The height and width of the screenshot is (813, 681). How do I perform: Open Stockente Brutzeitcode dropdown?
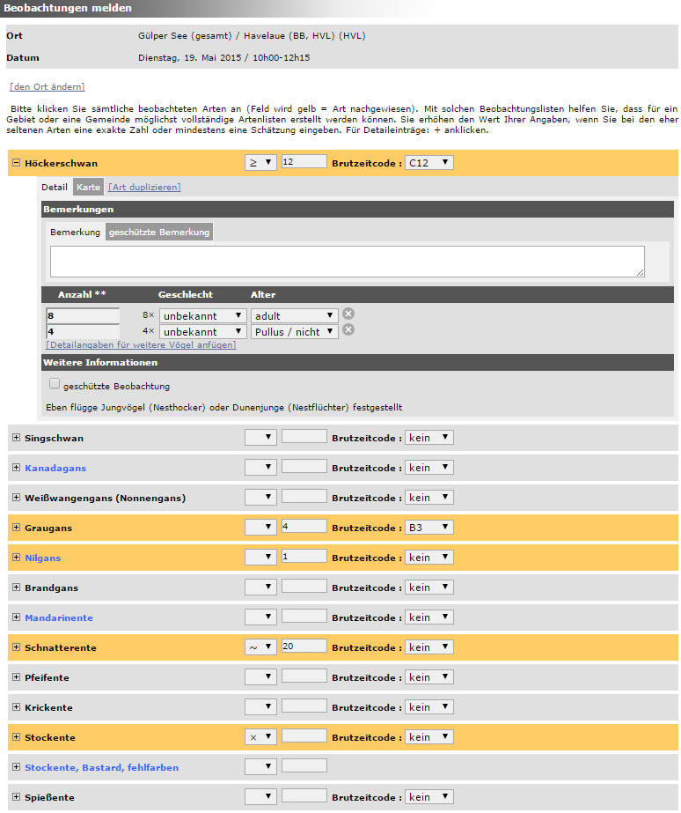428,736
